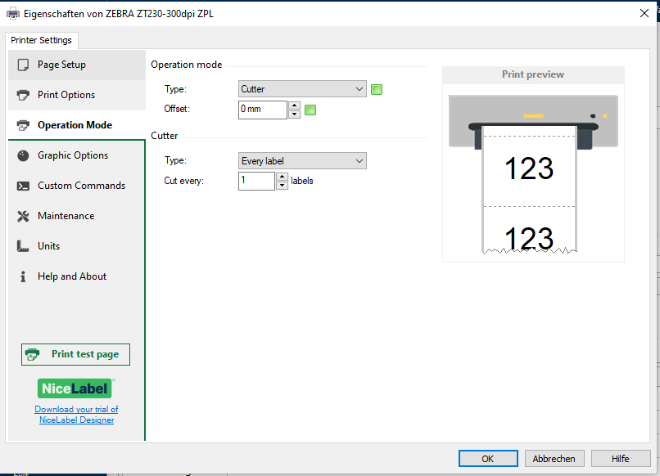Image resolution: width=660 pixels, height=476 pixels.
Task: Toggle the green indicator beside Operation mode Type
Action: pyautogui.click(x=377, y=89)
